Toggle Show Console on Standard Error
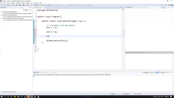This screenshot has height=98, width=174. [x=159, y=73]
